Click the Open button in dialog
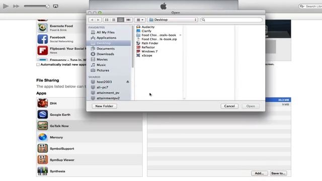Image resolution: width=322 pixels, height=181 pixels. pyautogui.click(x=251, y=106)
